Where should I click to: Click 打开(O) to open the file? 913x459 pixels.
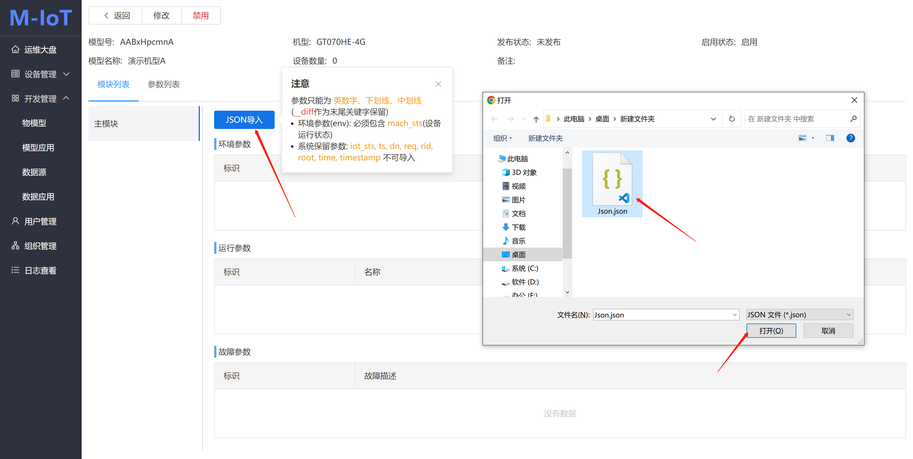point(771,331)
